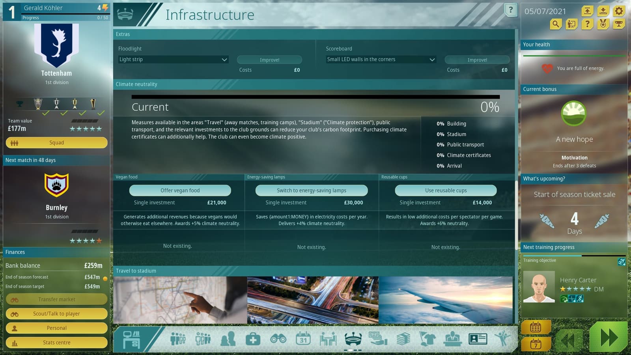The height and width of the screenshot is (355, 631).
Task: Click the yellow medal icon
Action: click(x=603, y=24)
